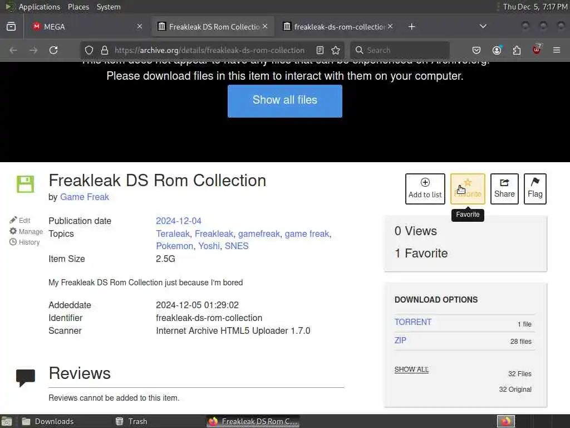Click the Show all files button

click(x=285, y=101)
